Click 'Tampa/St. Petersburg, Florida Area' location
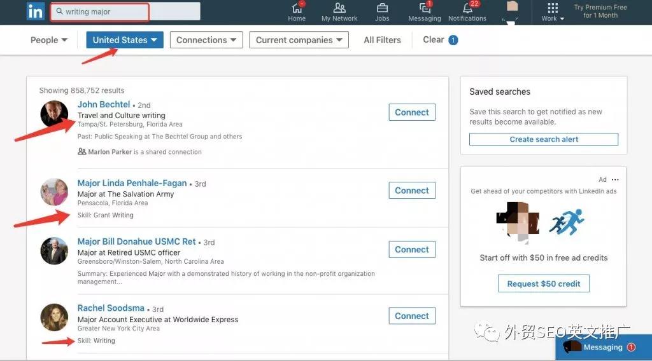Viewport: 652px width, 361px height. tap(130, 125)
